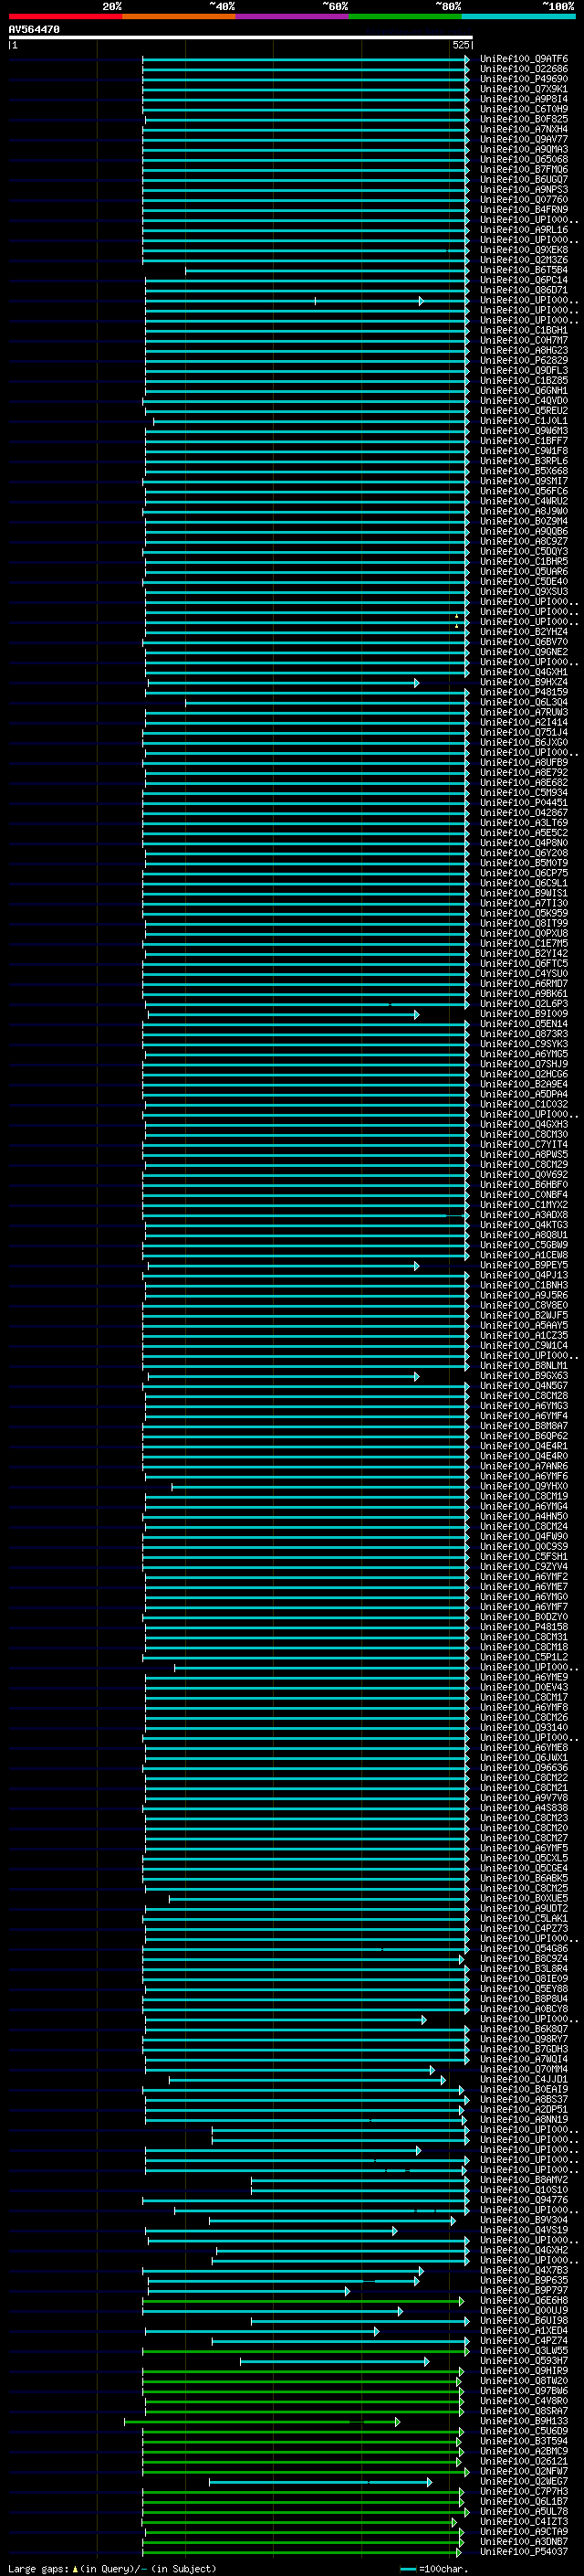This screenshot has height=2576, width=584.
Task: Select the UniRef100_Q4VS19 label
Action: coord(524,2230)
